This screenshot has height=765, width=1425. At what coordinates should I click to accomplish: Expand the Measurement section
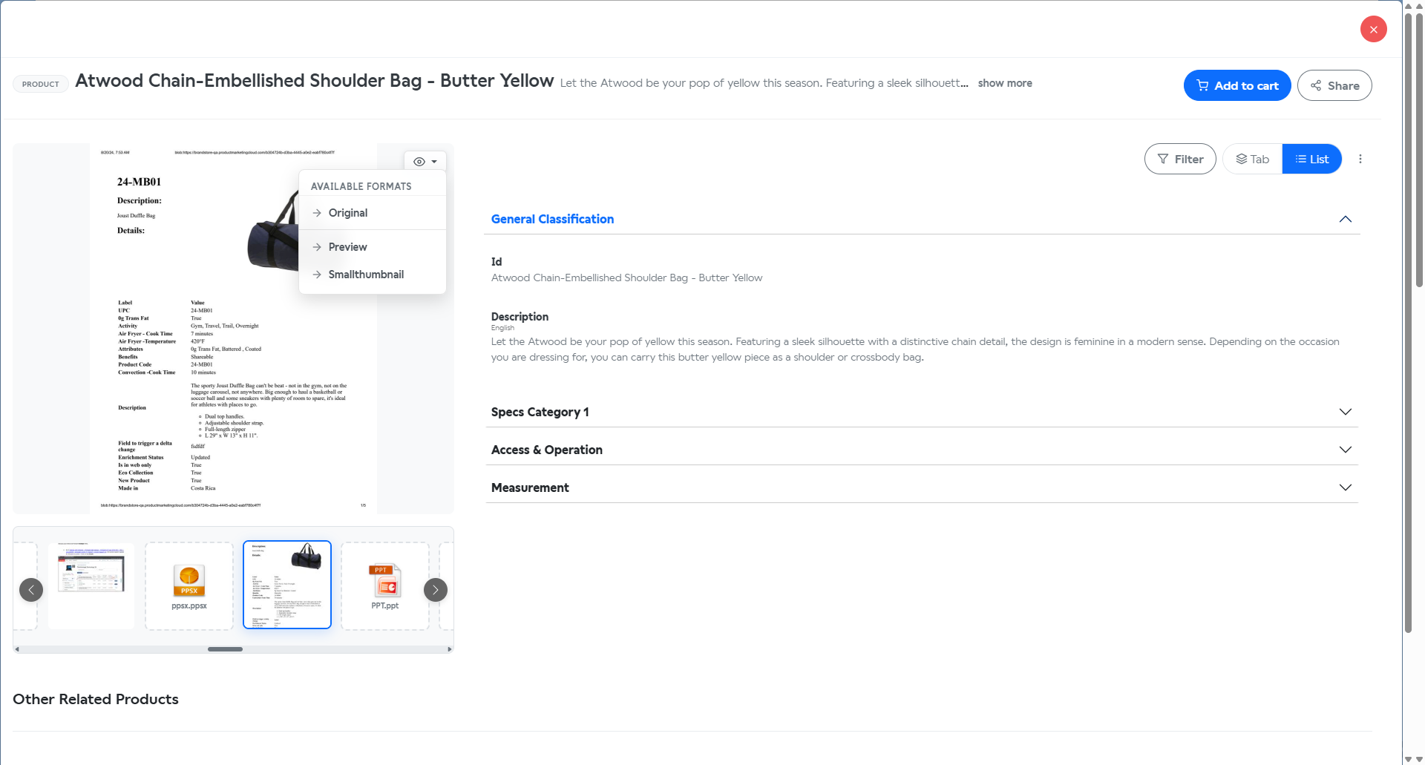pos(1345,487)
